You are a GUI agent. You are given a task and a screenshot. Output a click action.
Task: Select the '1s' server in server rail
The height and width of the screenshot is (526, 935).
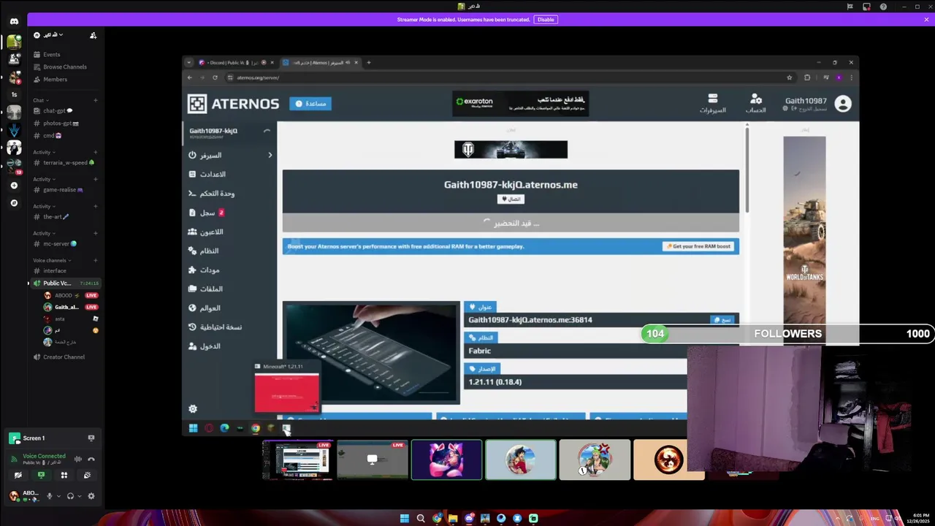click(x=14, y=94)
